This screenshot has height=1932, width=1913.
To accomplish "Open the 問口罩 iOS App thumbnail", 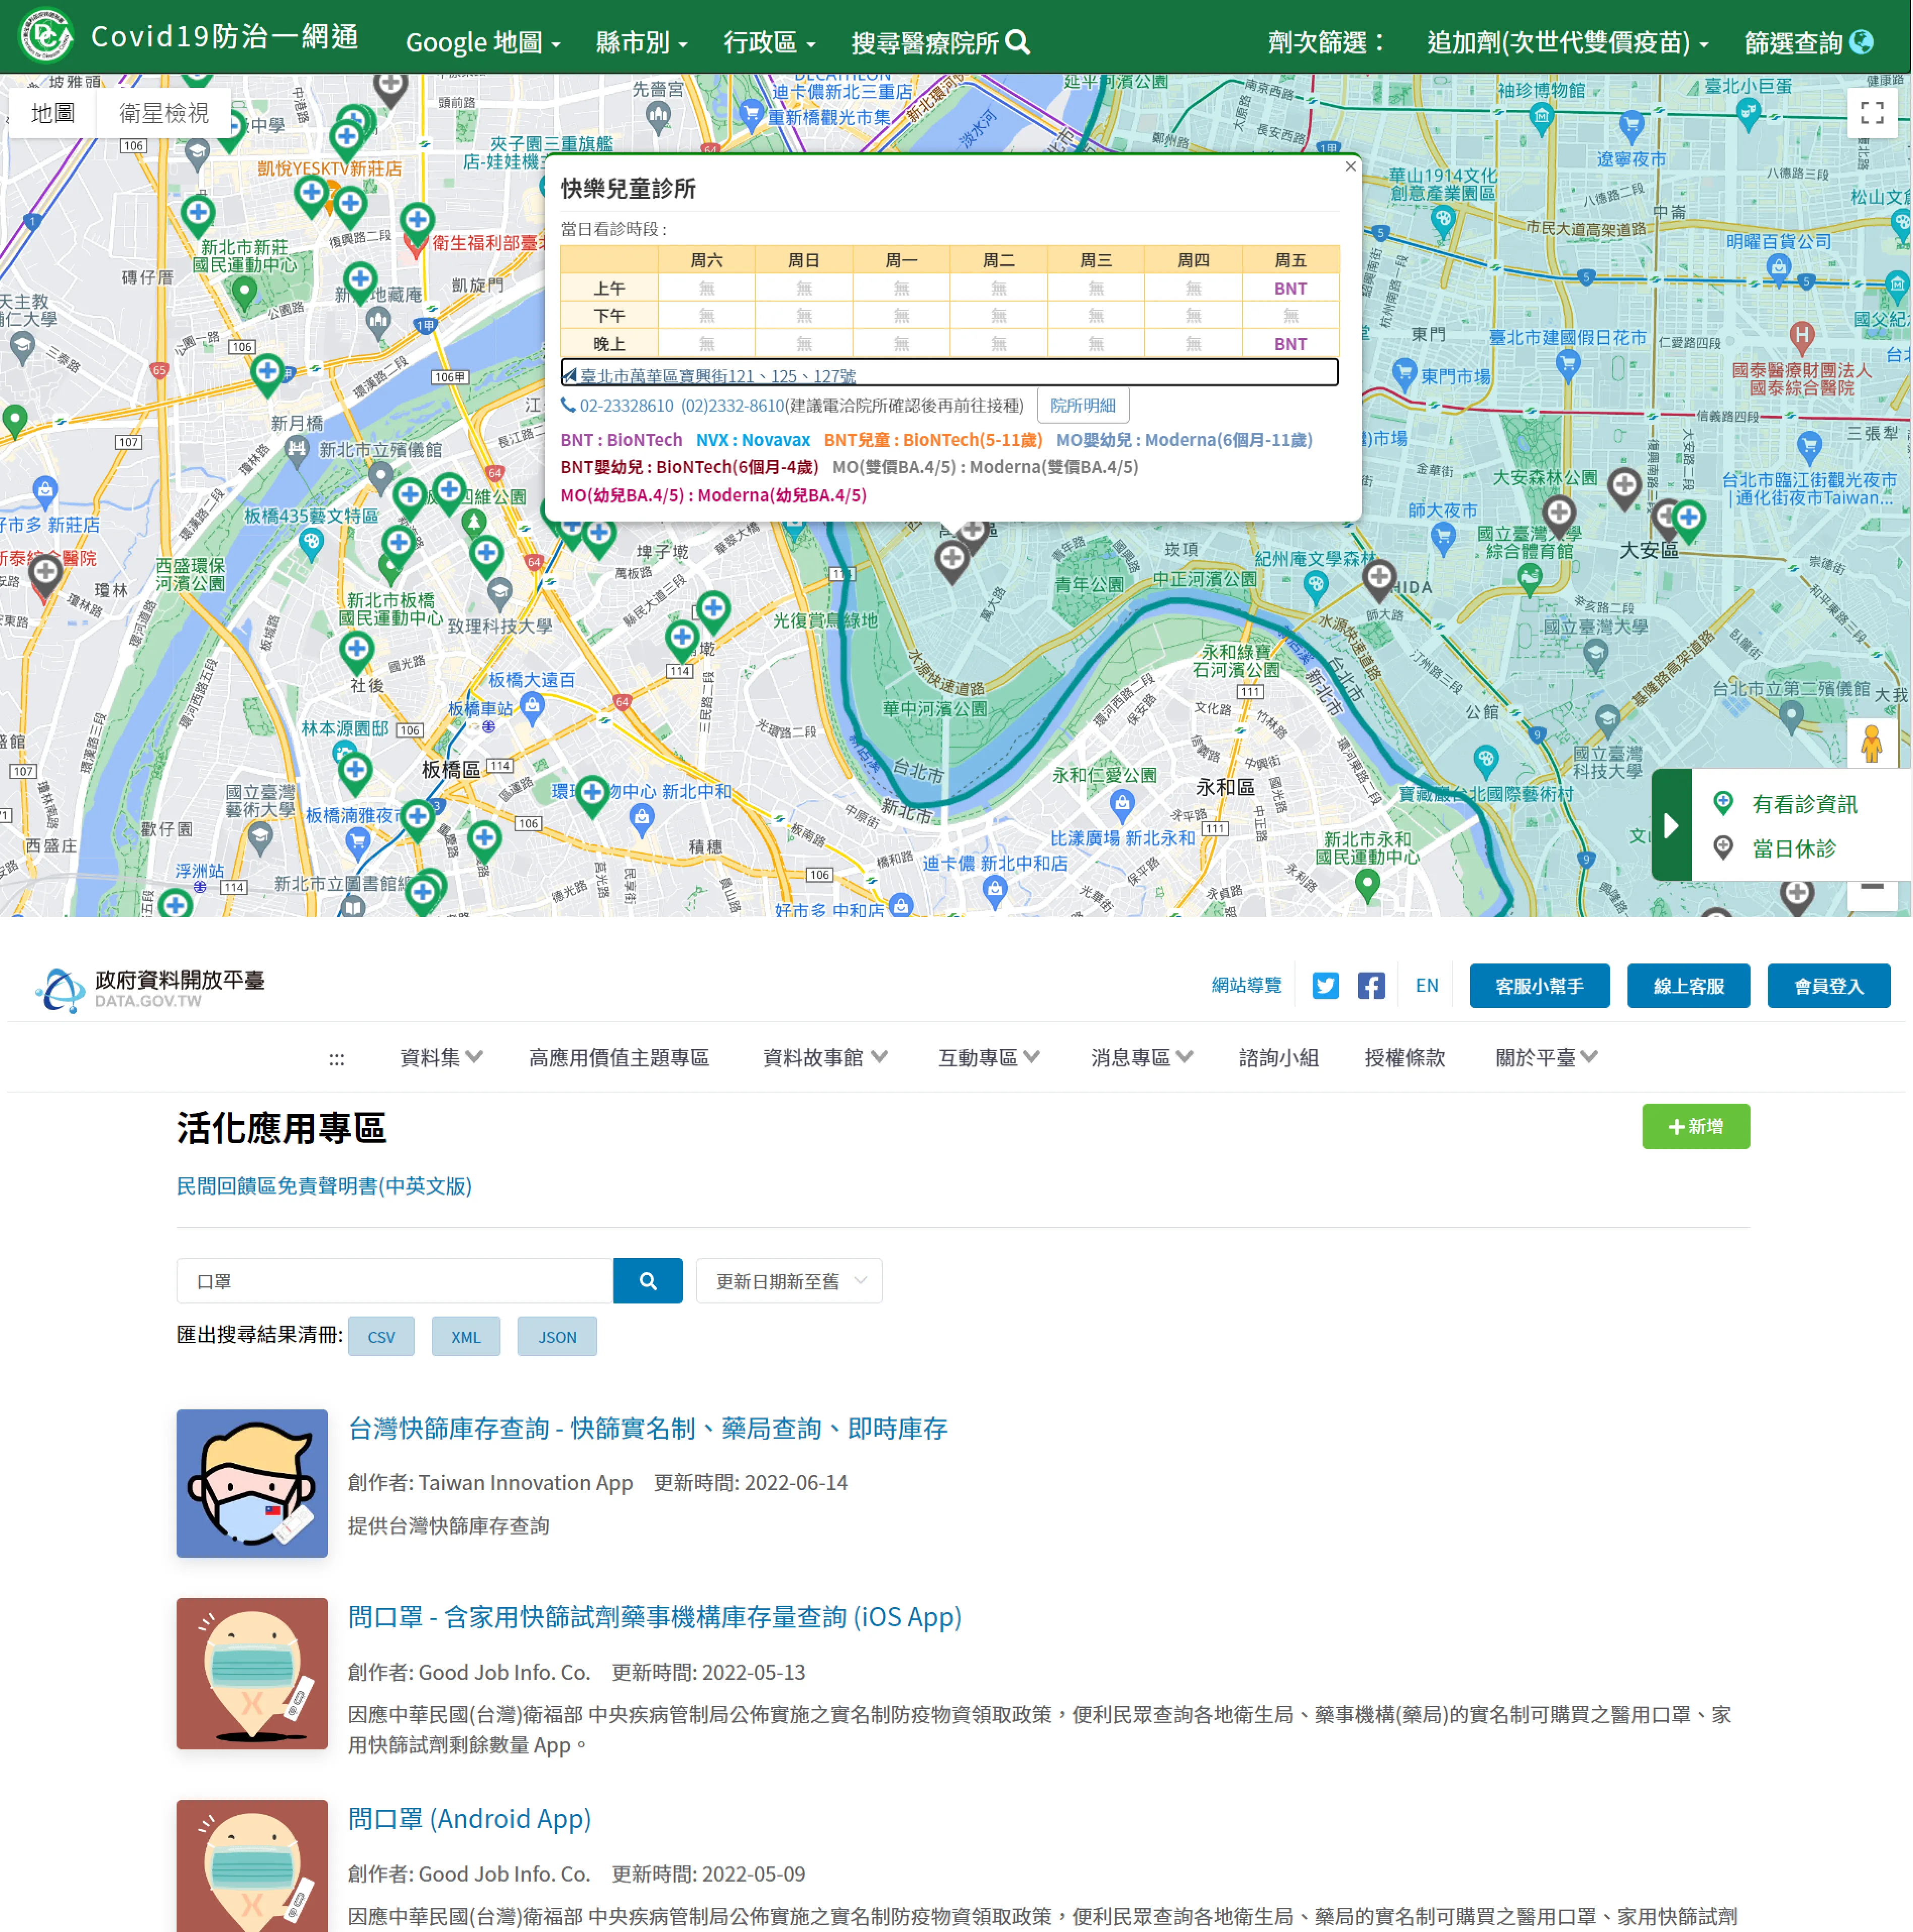I will [252, 1673].
